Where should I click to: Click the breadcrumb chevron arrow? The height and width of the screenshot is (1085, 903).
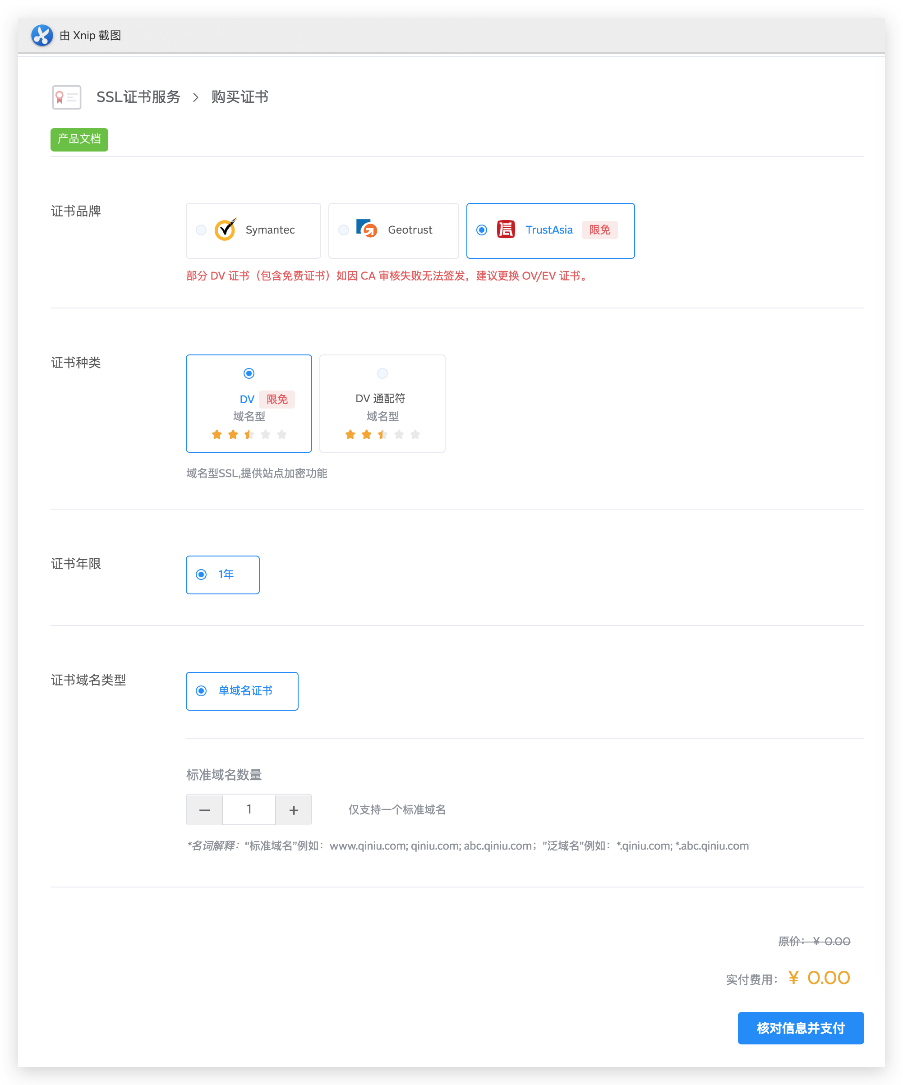pos(195,97)
